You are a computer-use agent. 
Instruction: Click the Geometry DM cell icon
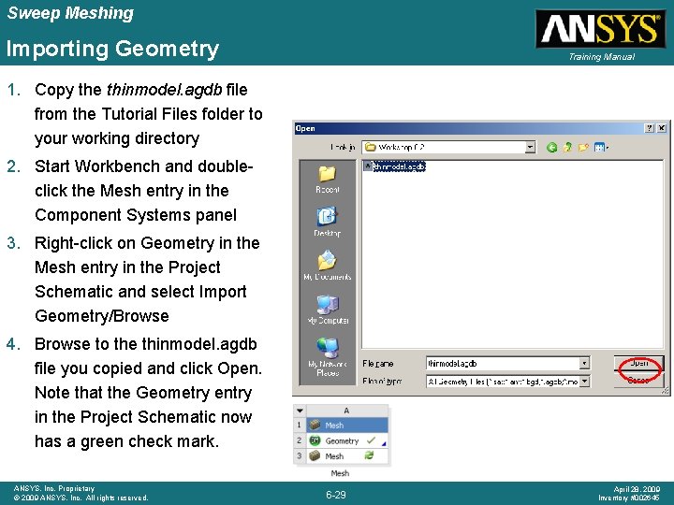[315, 440]
